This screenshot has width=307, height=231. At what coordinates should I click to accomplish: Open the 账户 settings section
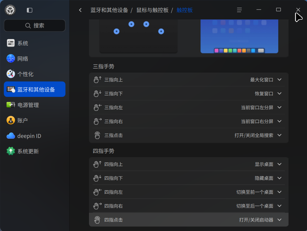[x=35, y=120]
